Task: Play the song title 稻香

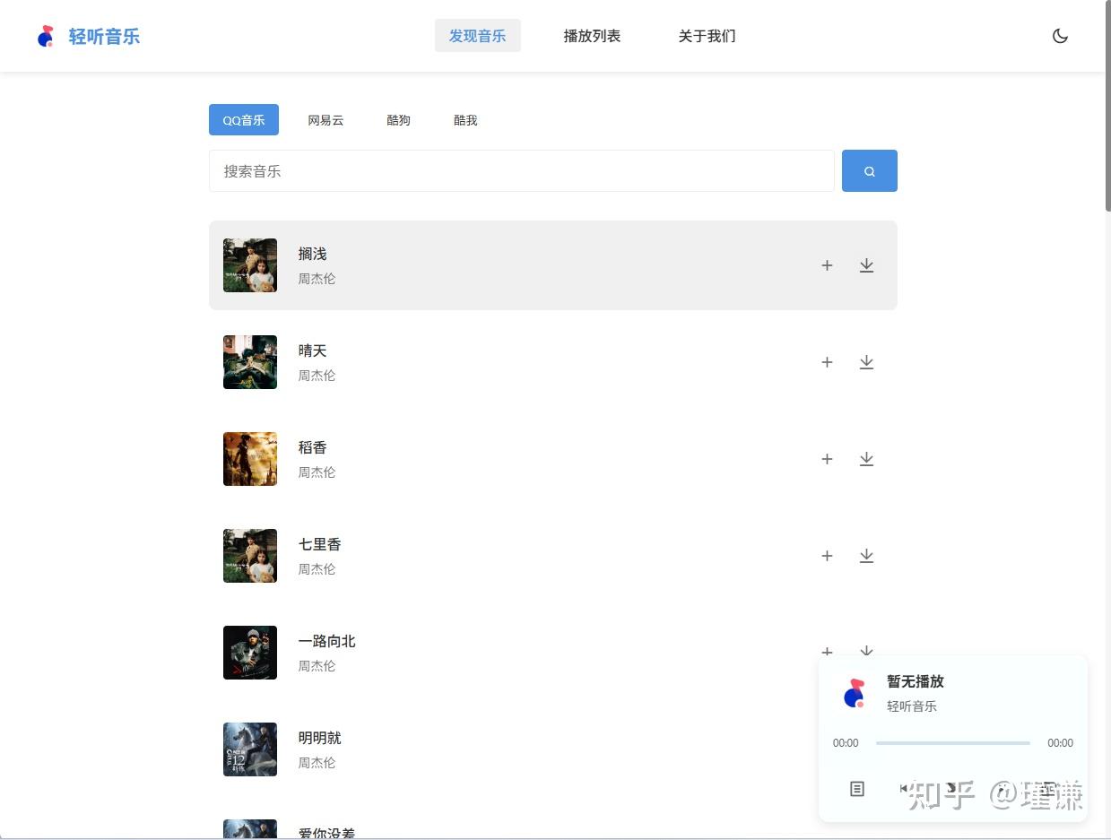Action: pyautogui.click(x=312, y=447)
